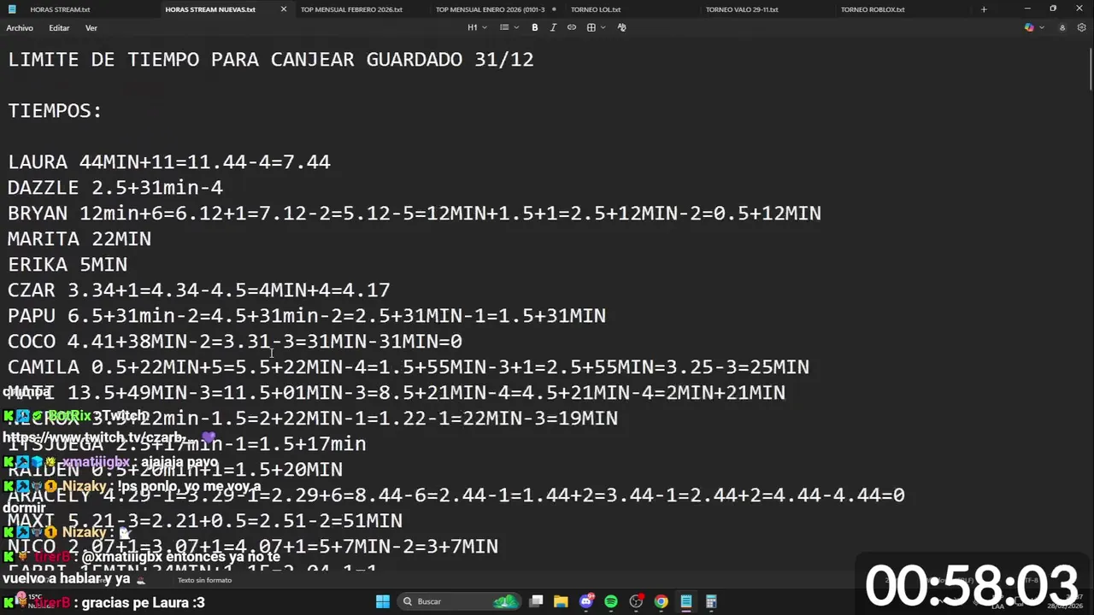
Task: Switch to the TORNEO VALO 29-11.txt tab
Action: (742, 9)
